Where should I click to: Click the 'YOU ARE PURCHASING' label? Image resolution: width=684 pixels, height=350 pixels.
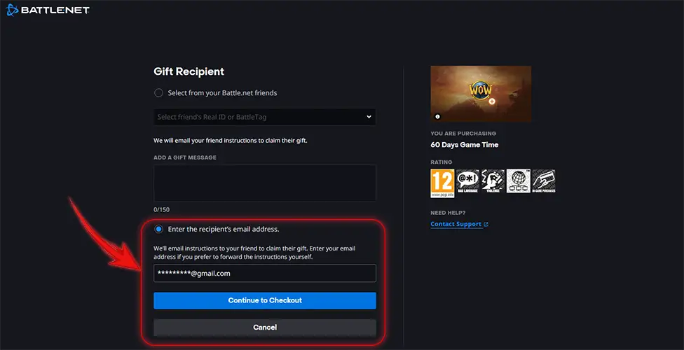(463, 134)
